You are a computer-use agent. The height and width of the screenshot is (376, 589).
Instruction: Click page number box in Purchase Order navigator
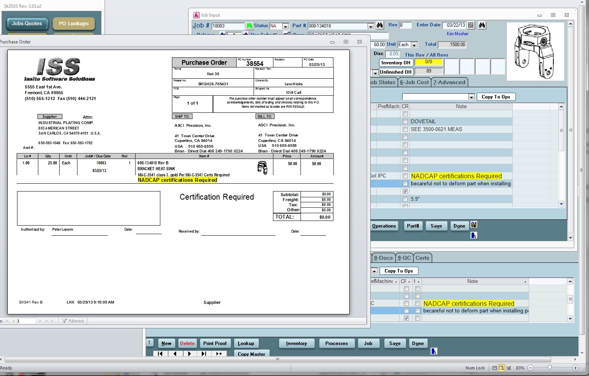pos(26,321)
